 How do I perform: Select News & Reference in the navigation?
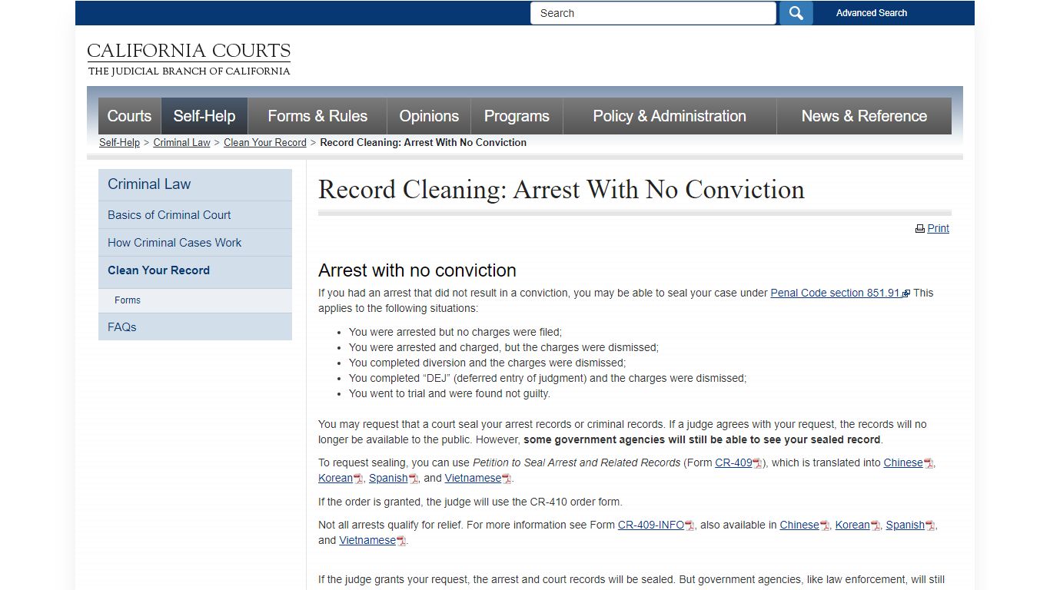[864, 115]
